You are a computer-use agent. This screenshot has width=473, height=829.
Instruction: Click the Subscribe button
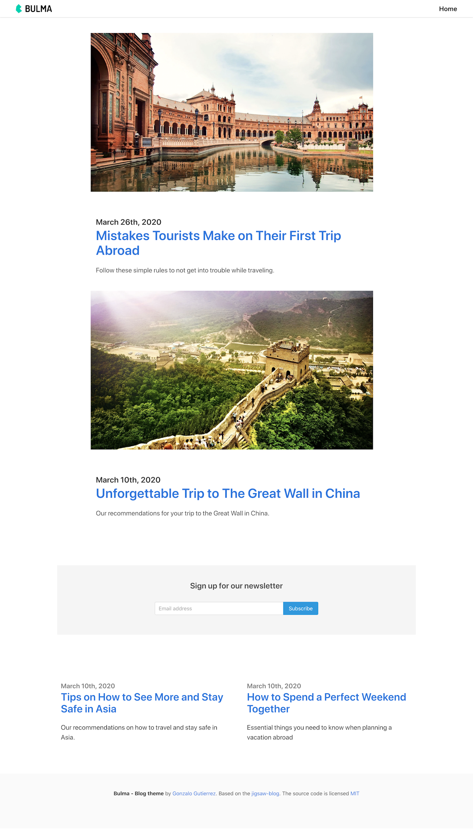click(x=301, y=608)
